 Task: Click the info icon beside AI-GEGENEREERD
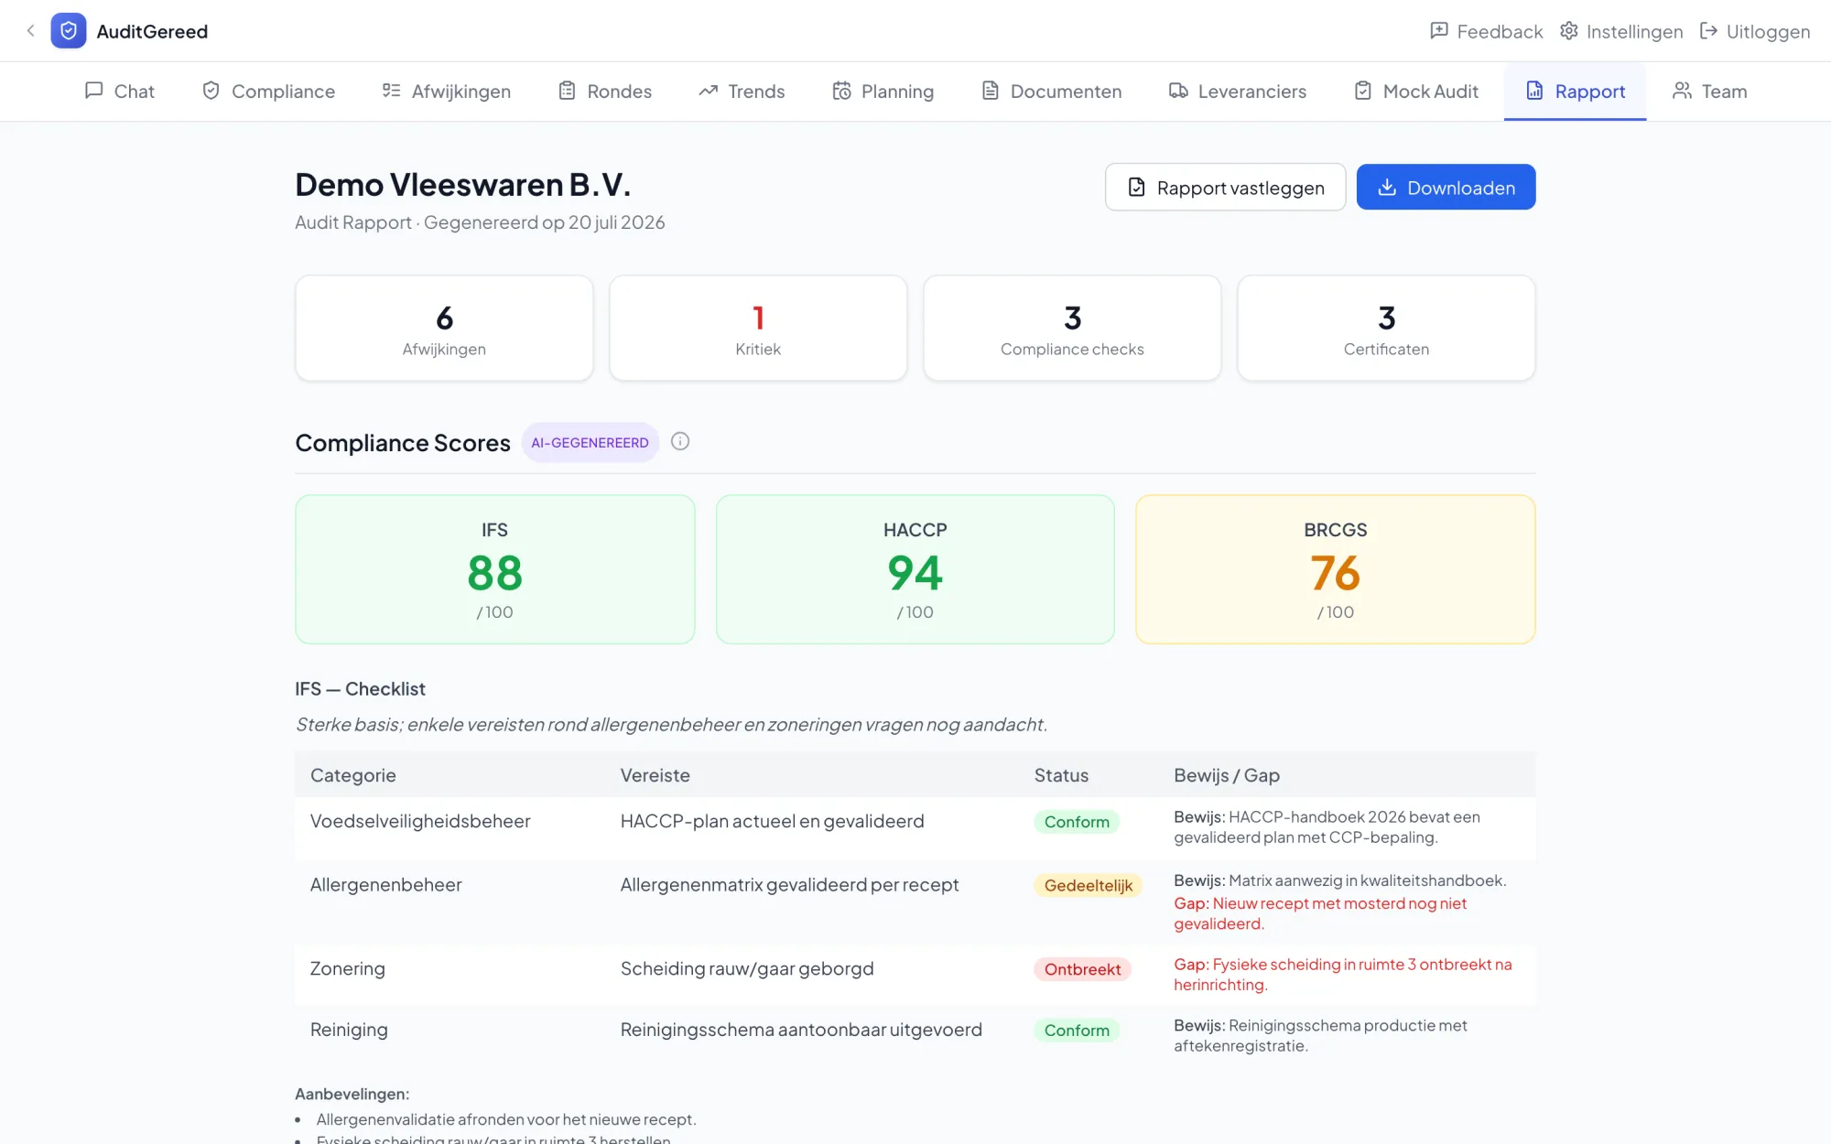(x=680, y=441)
